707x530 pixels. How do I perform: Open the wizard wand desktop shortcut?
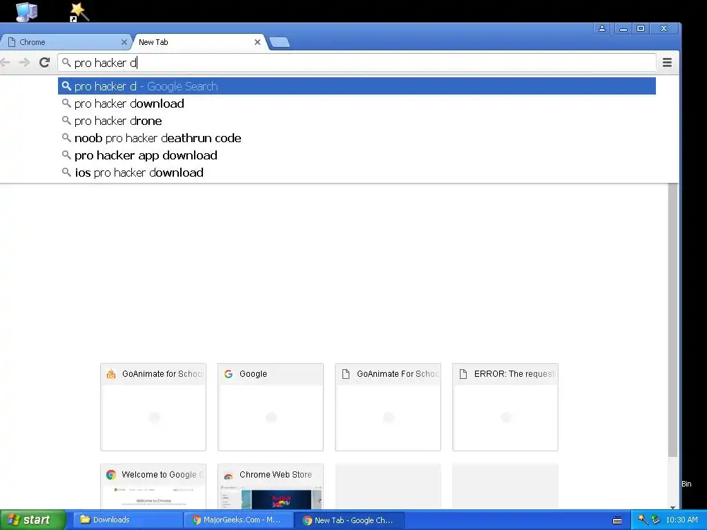[x=79, y=12]
